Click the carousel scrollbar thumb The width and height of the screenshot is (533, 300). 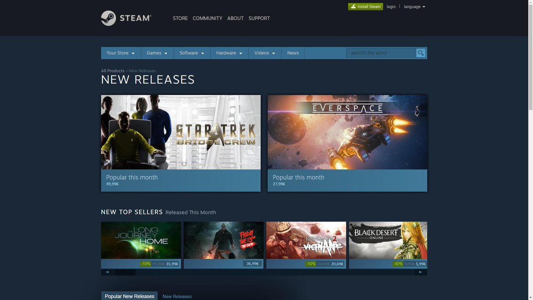pyautogui.click(x=125, y=272)
